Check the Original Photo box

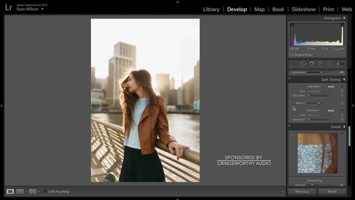pyautogui.click(x=291, y=55)
